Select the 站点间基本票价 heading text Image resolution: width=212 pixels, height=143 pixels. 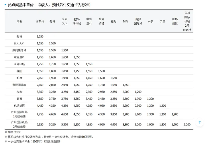[21, 5]
